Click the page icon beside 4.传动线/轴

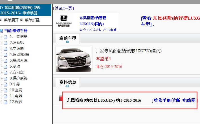5,55
